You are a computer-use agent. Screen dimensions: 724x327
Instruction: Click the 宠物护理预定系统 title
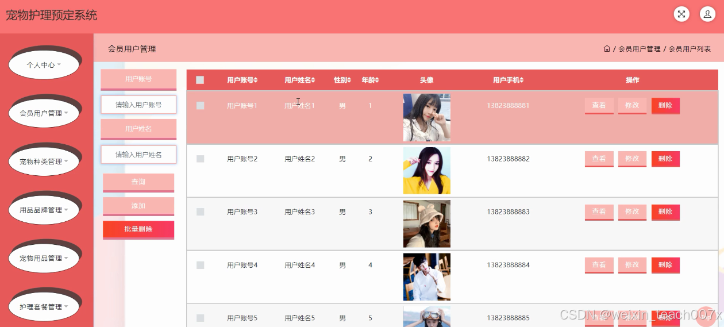(x=52, y=16)
